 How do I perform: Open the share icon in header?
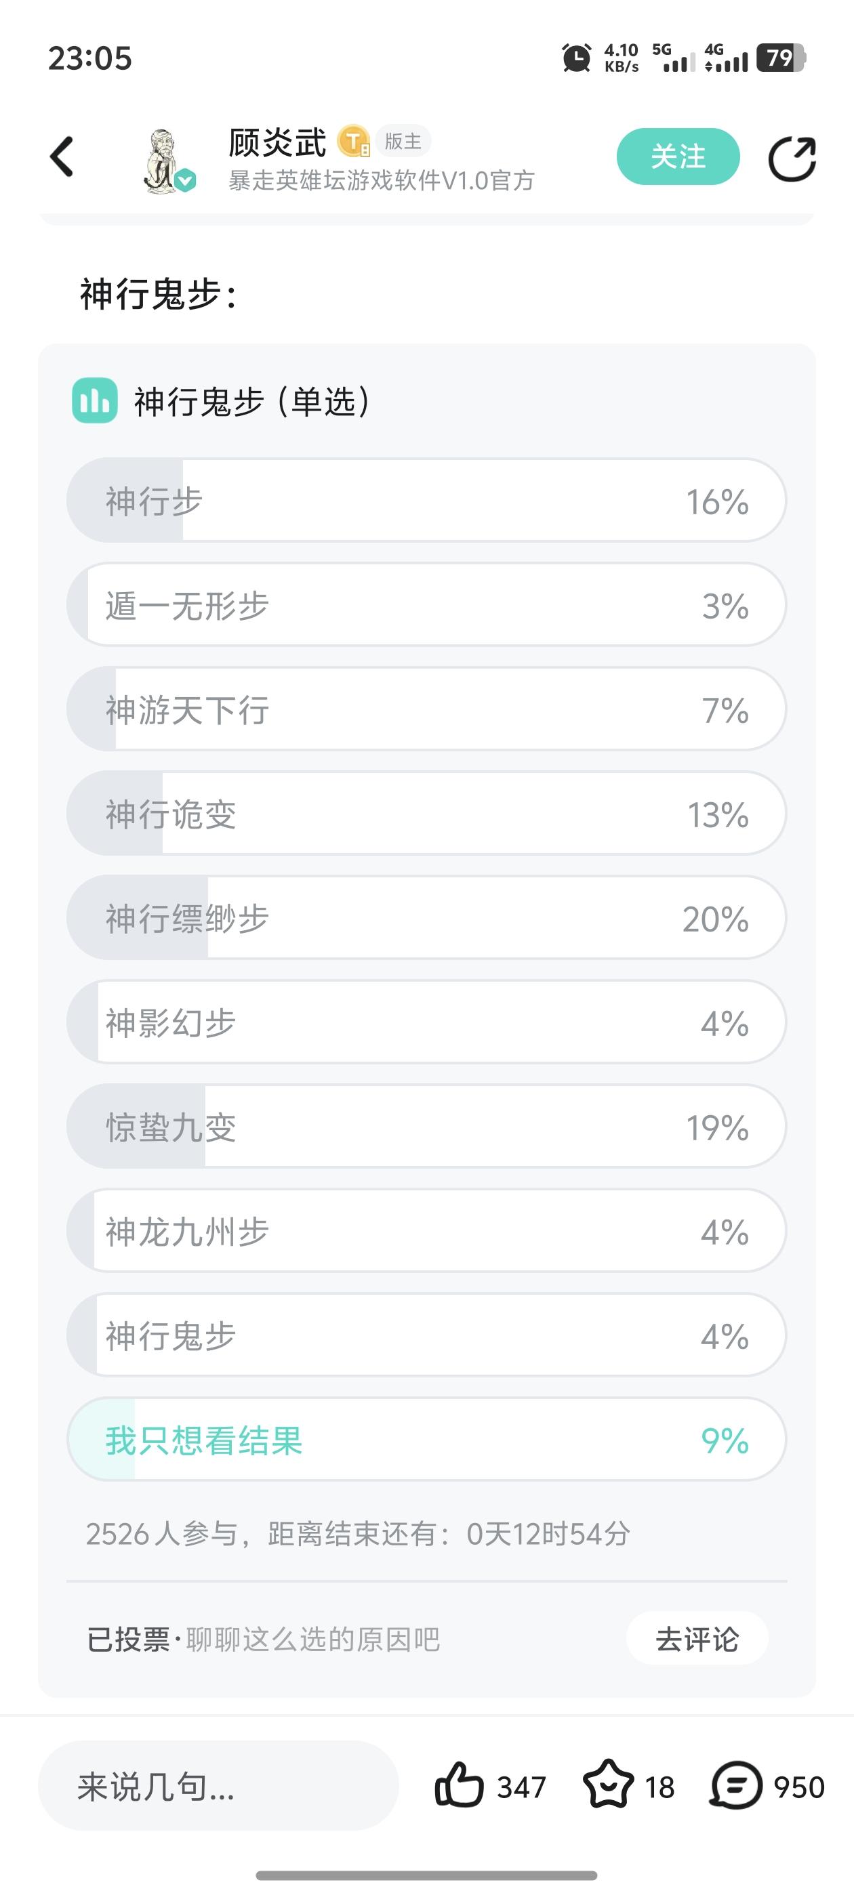pos(792,159)
